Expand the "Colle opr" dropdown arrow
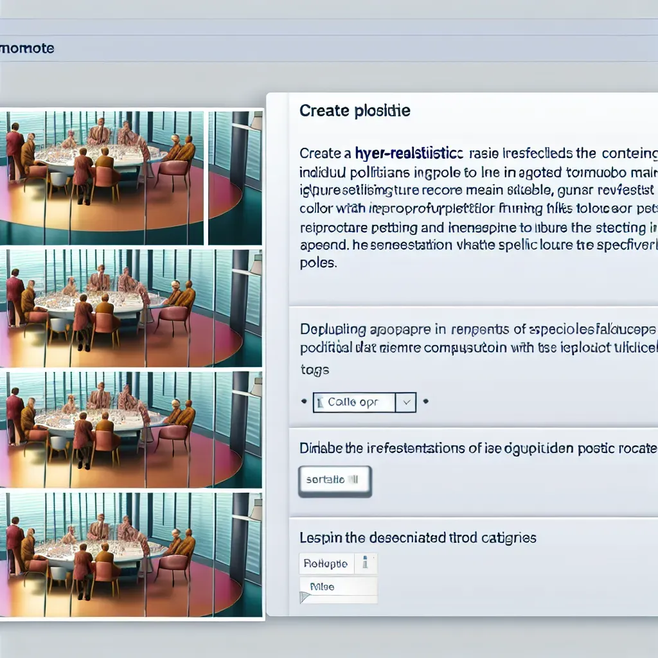658x658 pixels. point(406,402)
